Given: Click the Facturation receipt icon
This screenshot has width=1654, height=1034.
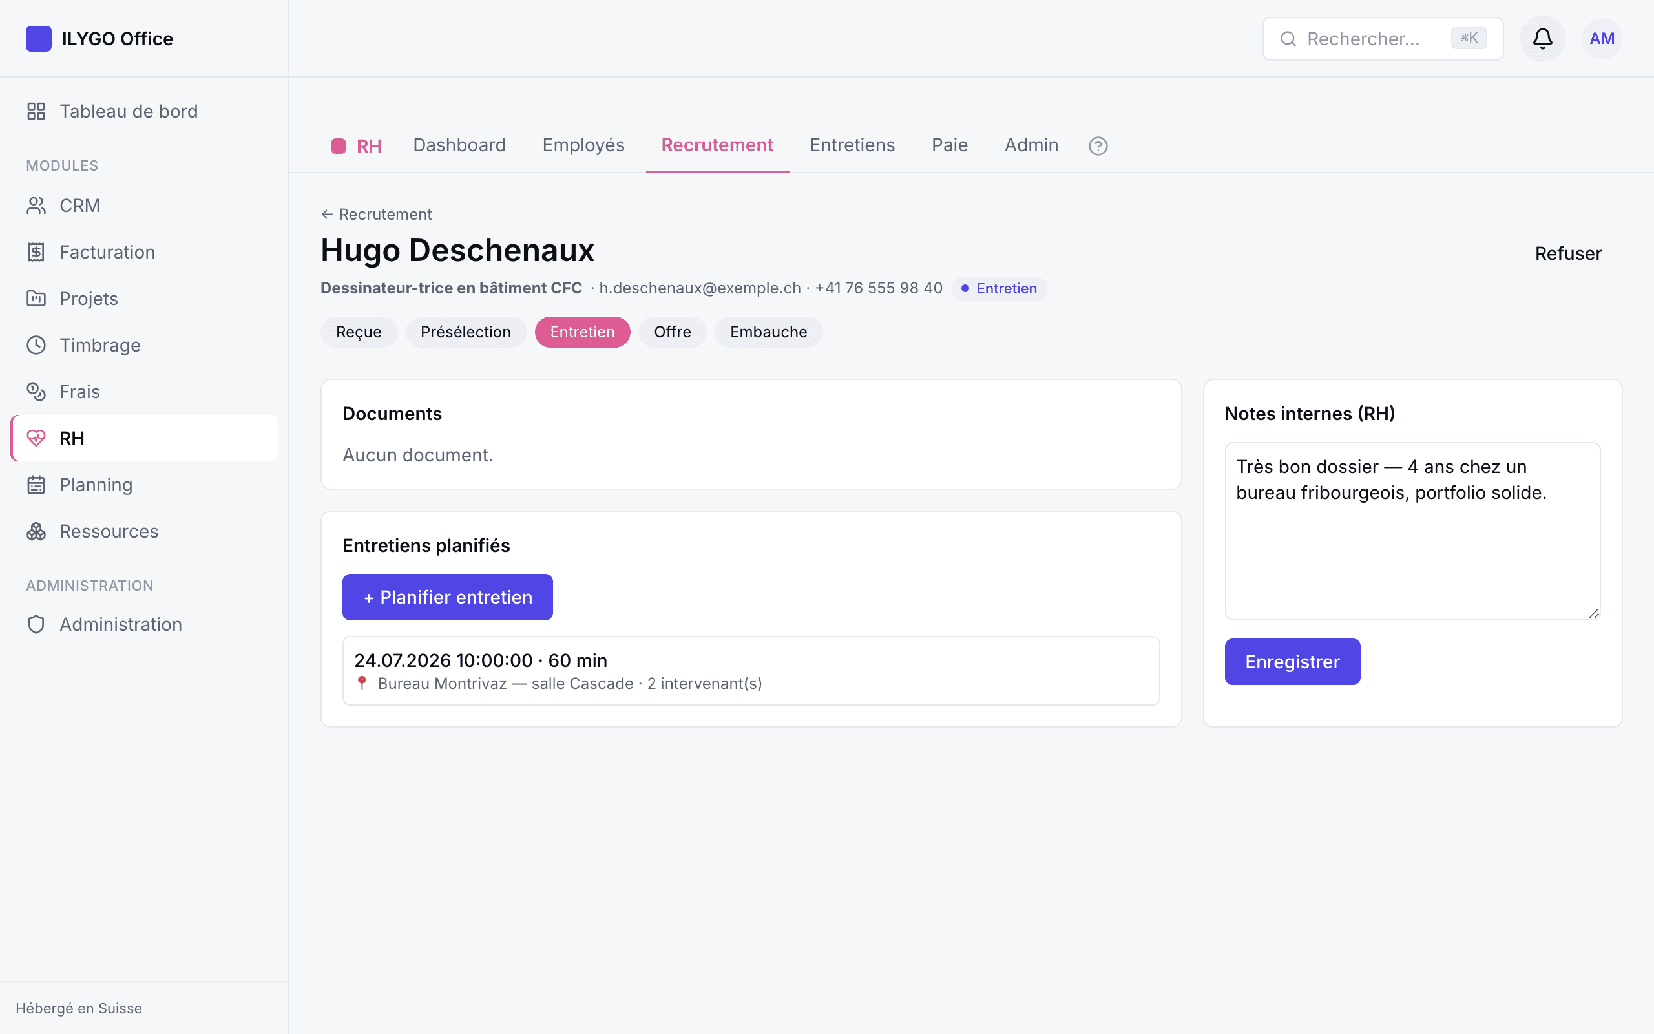Looking at the screenshot, I should 36,252.
